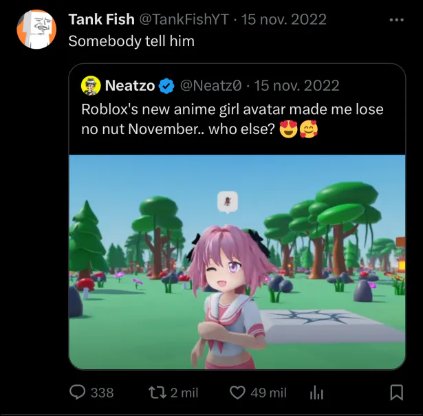
Task: Click the 2 mil retweet count
Action: pos(184,393)
